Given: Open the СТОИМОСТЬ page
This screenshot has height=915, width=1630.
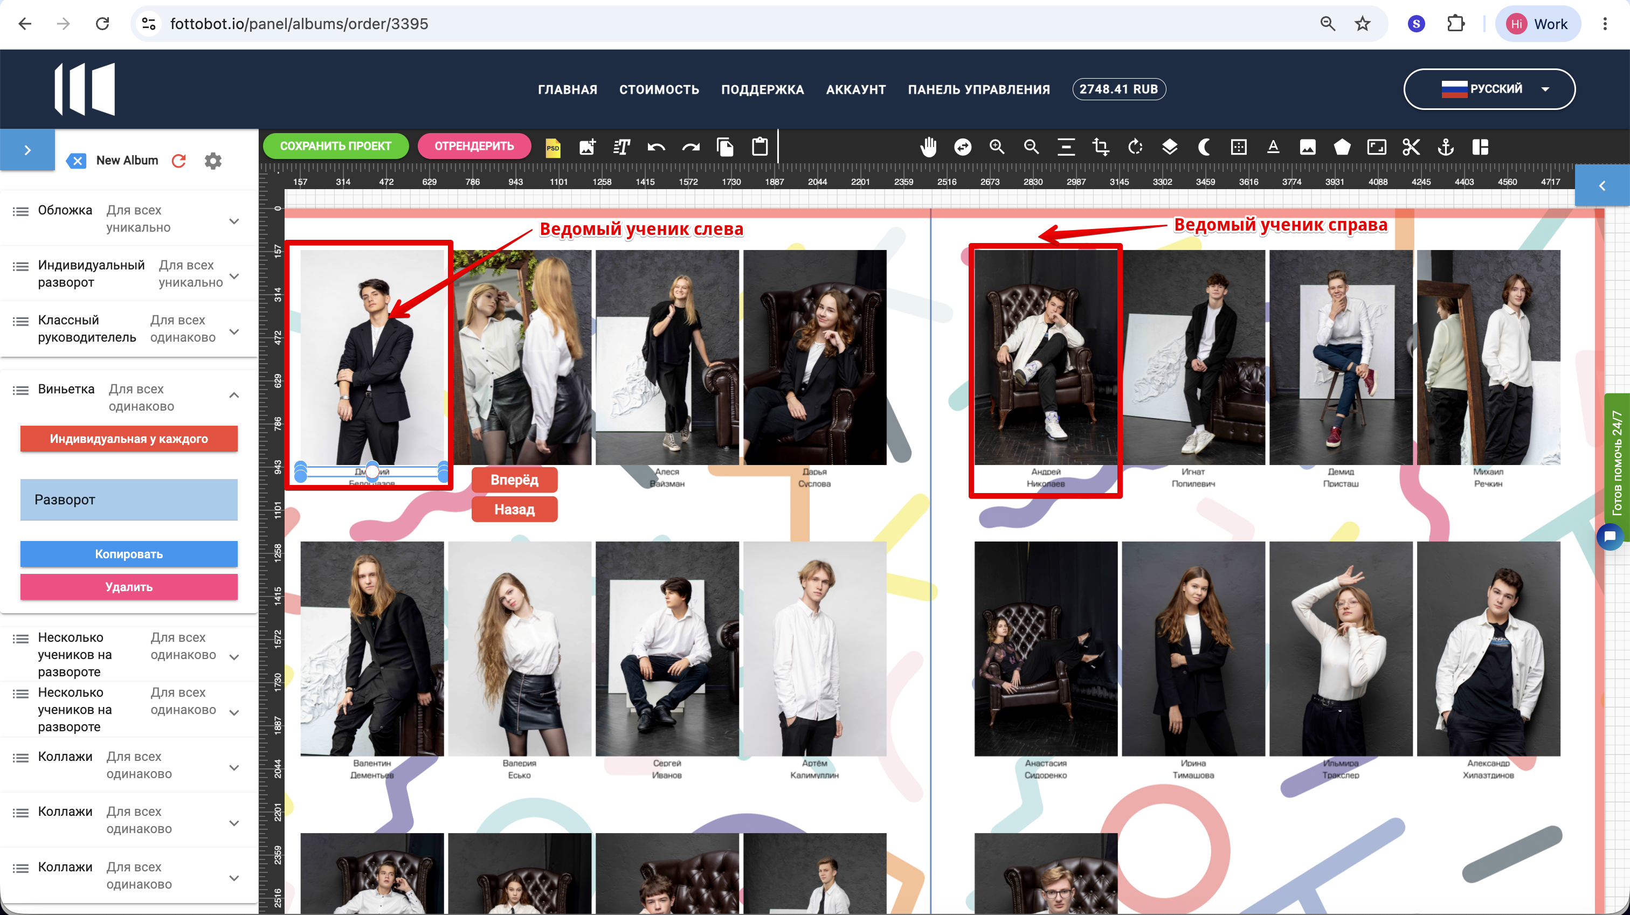Looking at the screenshot, I should 659,89.
